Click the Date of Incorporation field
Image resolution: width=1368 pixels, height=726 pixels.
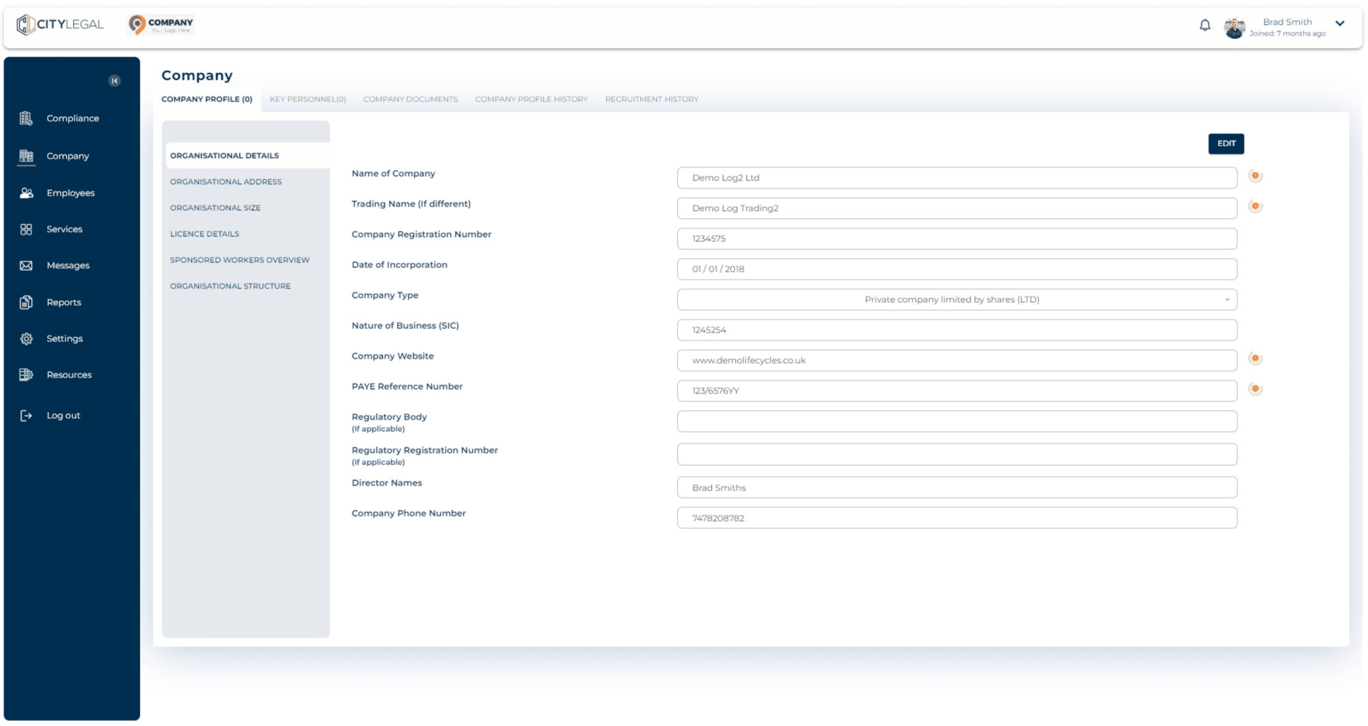[x=957, y=269]
